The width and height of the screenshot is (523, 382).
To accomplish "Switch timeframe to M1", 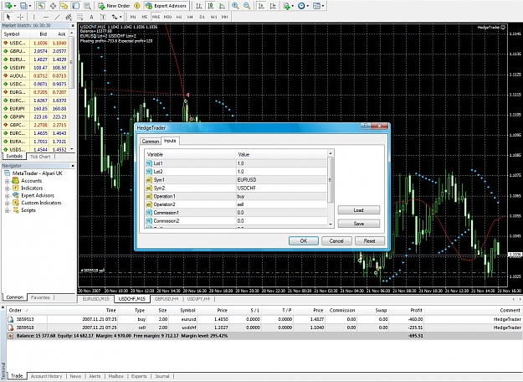I will click(133, 17).
